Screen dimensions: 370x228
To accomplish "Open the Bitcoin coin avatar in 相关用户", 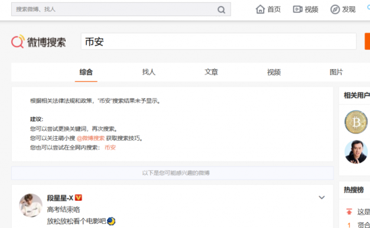I will (356, 122).
